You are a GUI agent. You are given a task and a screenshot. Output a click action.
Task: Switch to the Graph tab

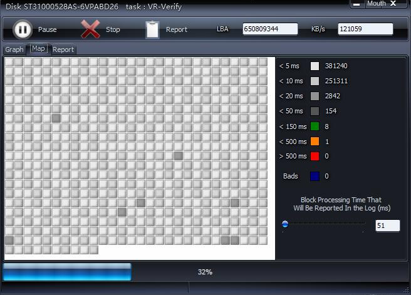click(x=14, y=49)
